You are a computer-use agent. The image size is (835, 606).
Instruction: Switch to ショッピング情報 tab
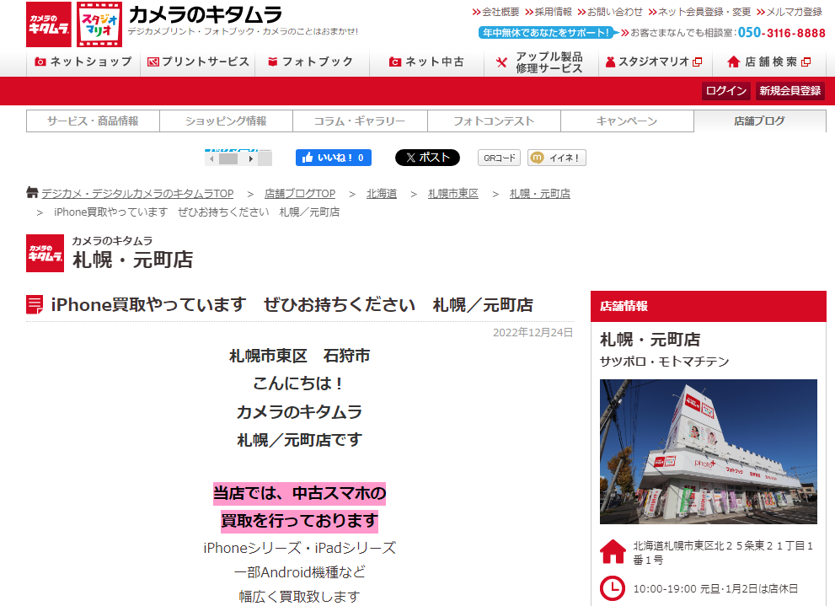pos(227,121)
